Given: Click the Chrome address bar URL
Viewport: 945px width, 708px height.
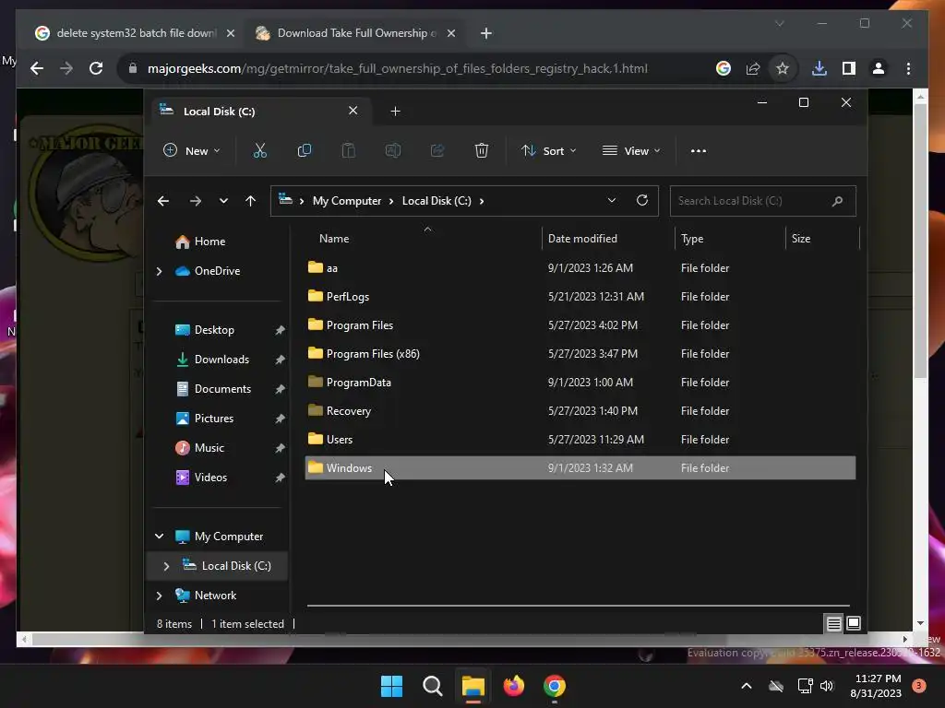Looking at the screenshot, I should 397,68.
